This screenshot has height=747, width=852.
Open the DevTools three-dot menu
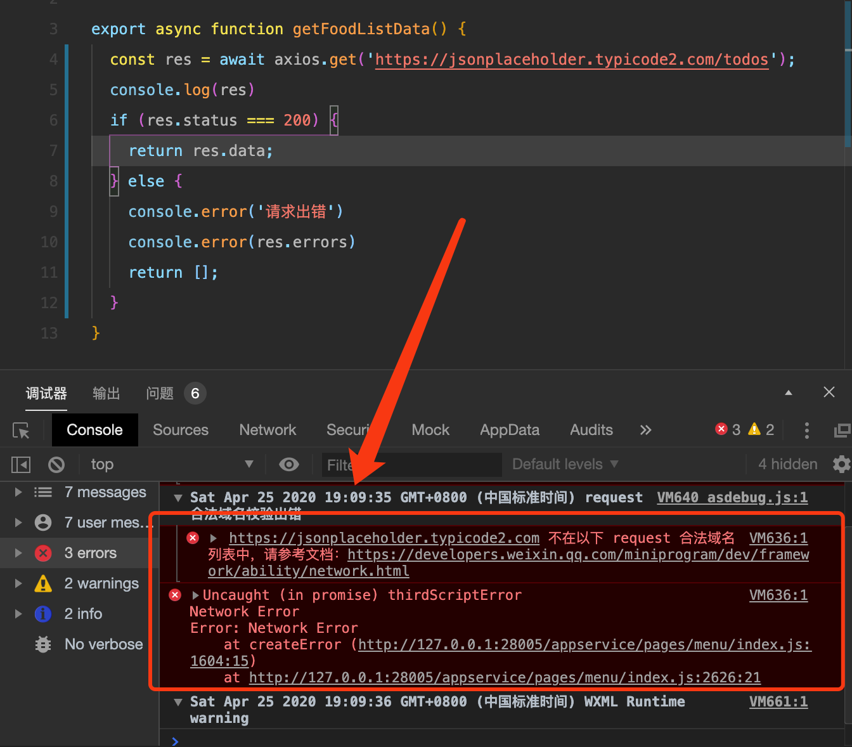[x=806, y=431]
